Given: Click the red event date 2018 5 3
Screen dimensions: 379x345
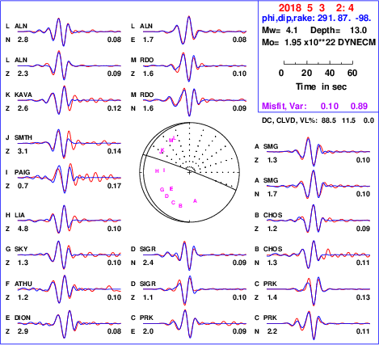Looking at the screenshot, I should (301, 8).
